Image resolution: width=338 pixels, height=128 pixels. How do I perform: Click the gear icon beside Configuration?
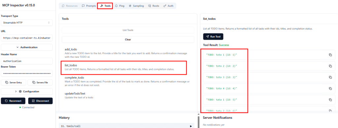pyautogui.click(x=20, y=91)
